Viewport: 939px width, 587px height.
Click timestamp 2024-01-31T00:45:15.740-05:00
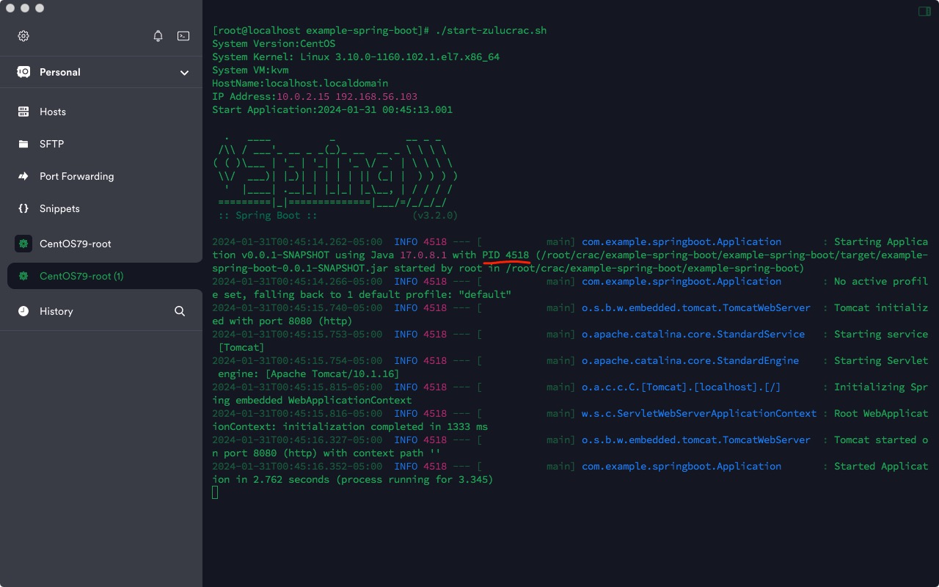point(297,308)
